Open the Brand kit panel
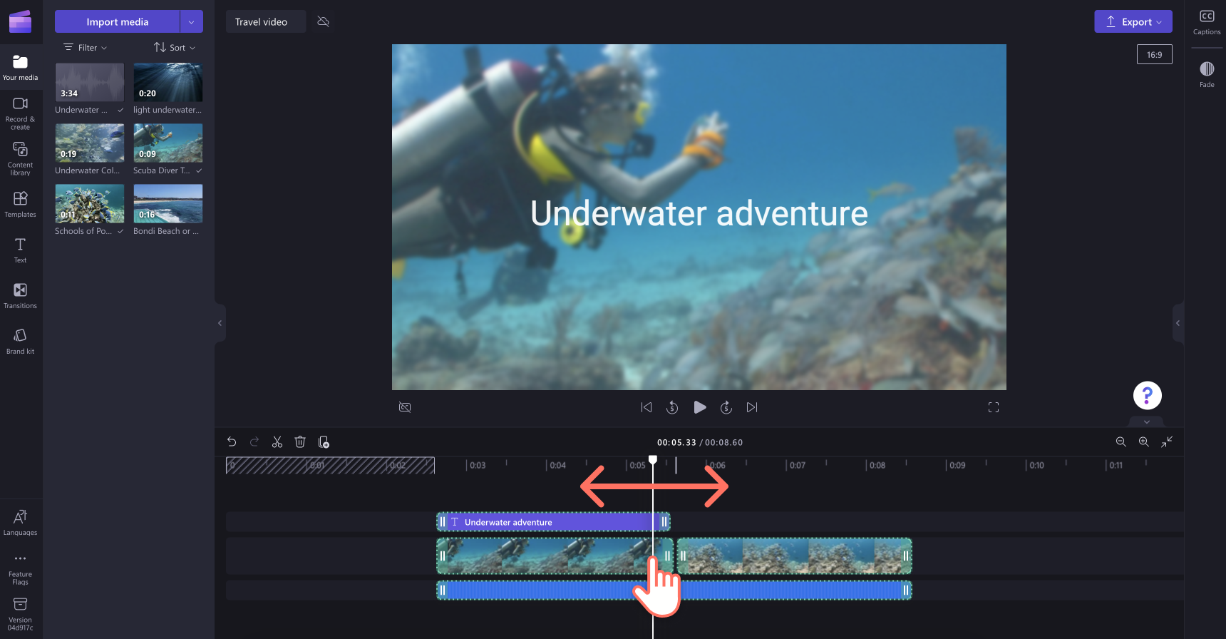Viewport: 1226px width, 639px height. pyautogui.click(x=20, y=341)
